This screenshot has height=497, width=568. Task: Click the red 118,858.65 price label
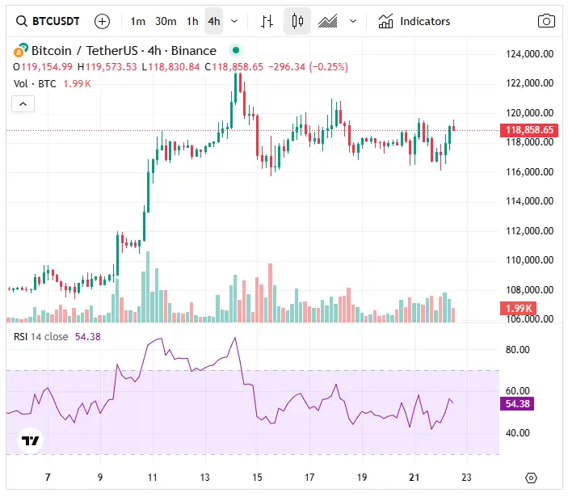point(529,130)
